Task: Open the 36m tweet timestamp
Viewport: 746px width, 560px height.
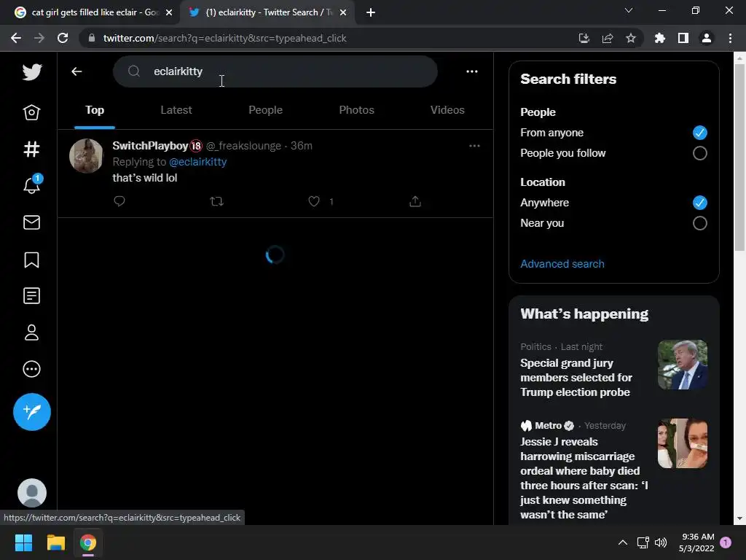Action: point(302,146)
